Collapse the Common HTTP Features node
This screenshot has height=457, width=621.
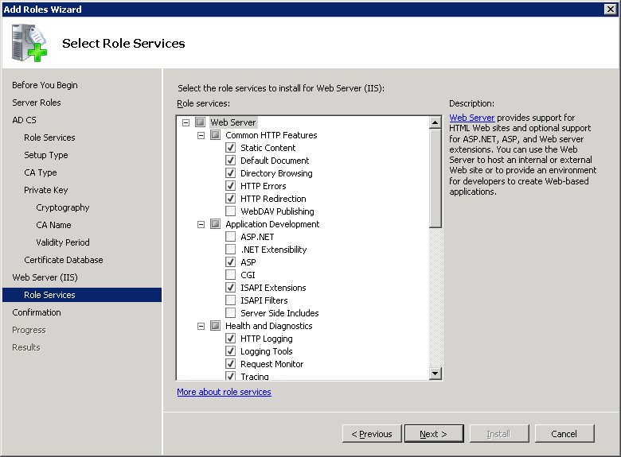pyautogui.click(x=201, y=135)
